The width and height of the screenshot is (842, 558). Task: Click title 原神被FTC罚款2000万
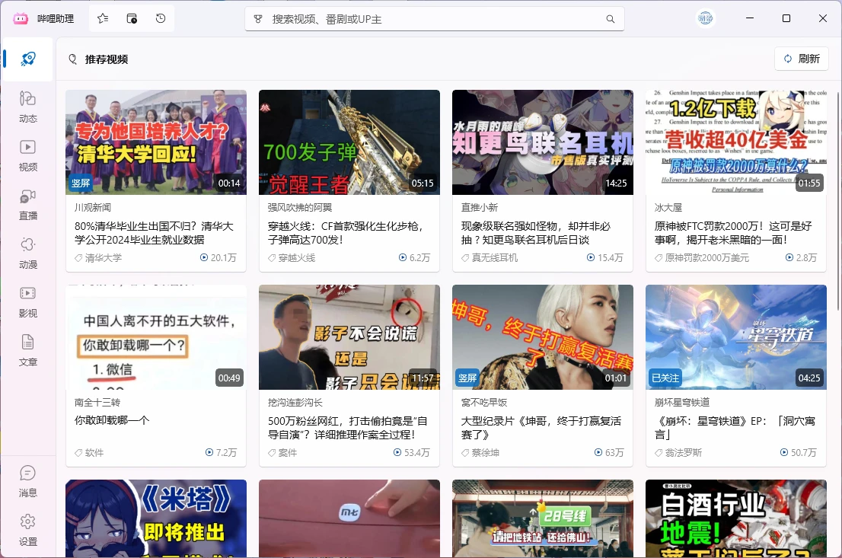click(733, 232)
